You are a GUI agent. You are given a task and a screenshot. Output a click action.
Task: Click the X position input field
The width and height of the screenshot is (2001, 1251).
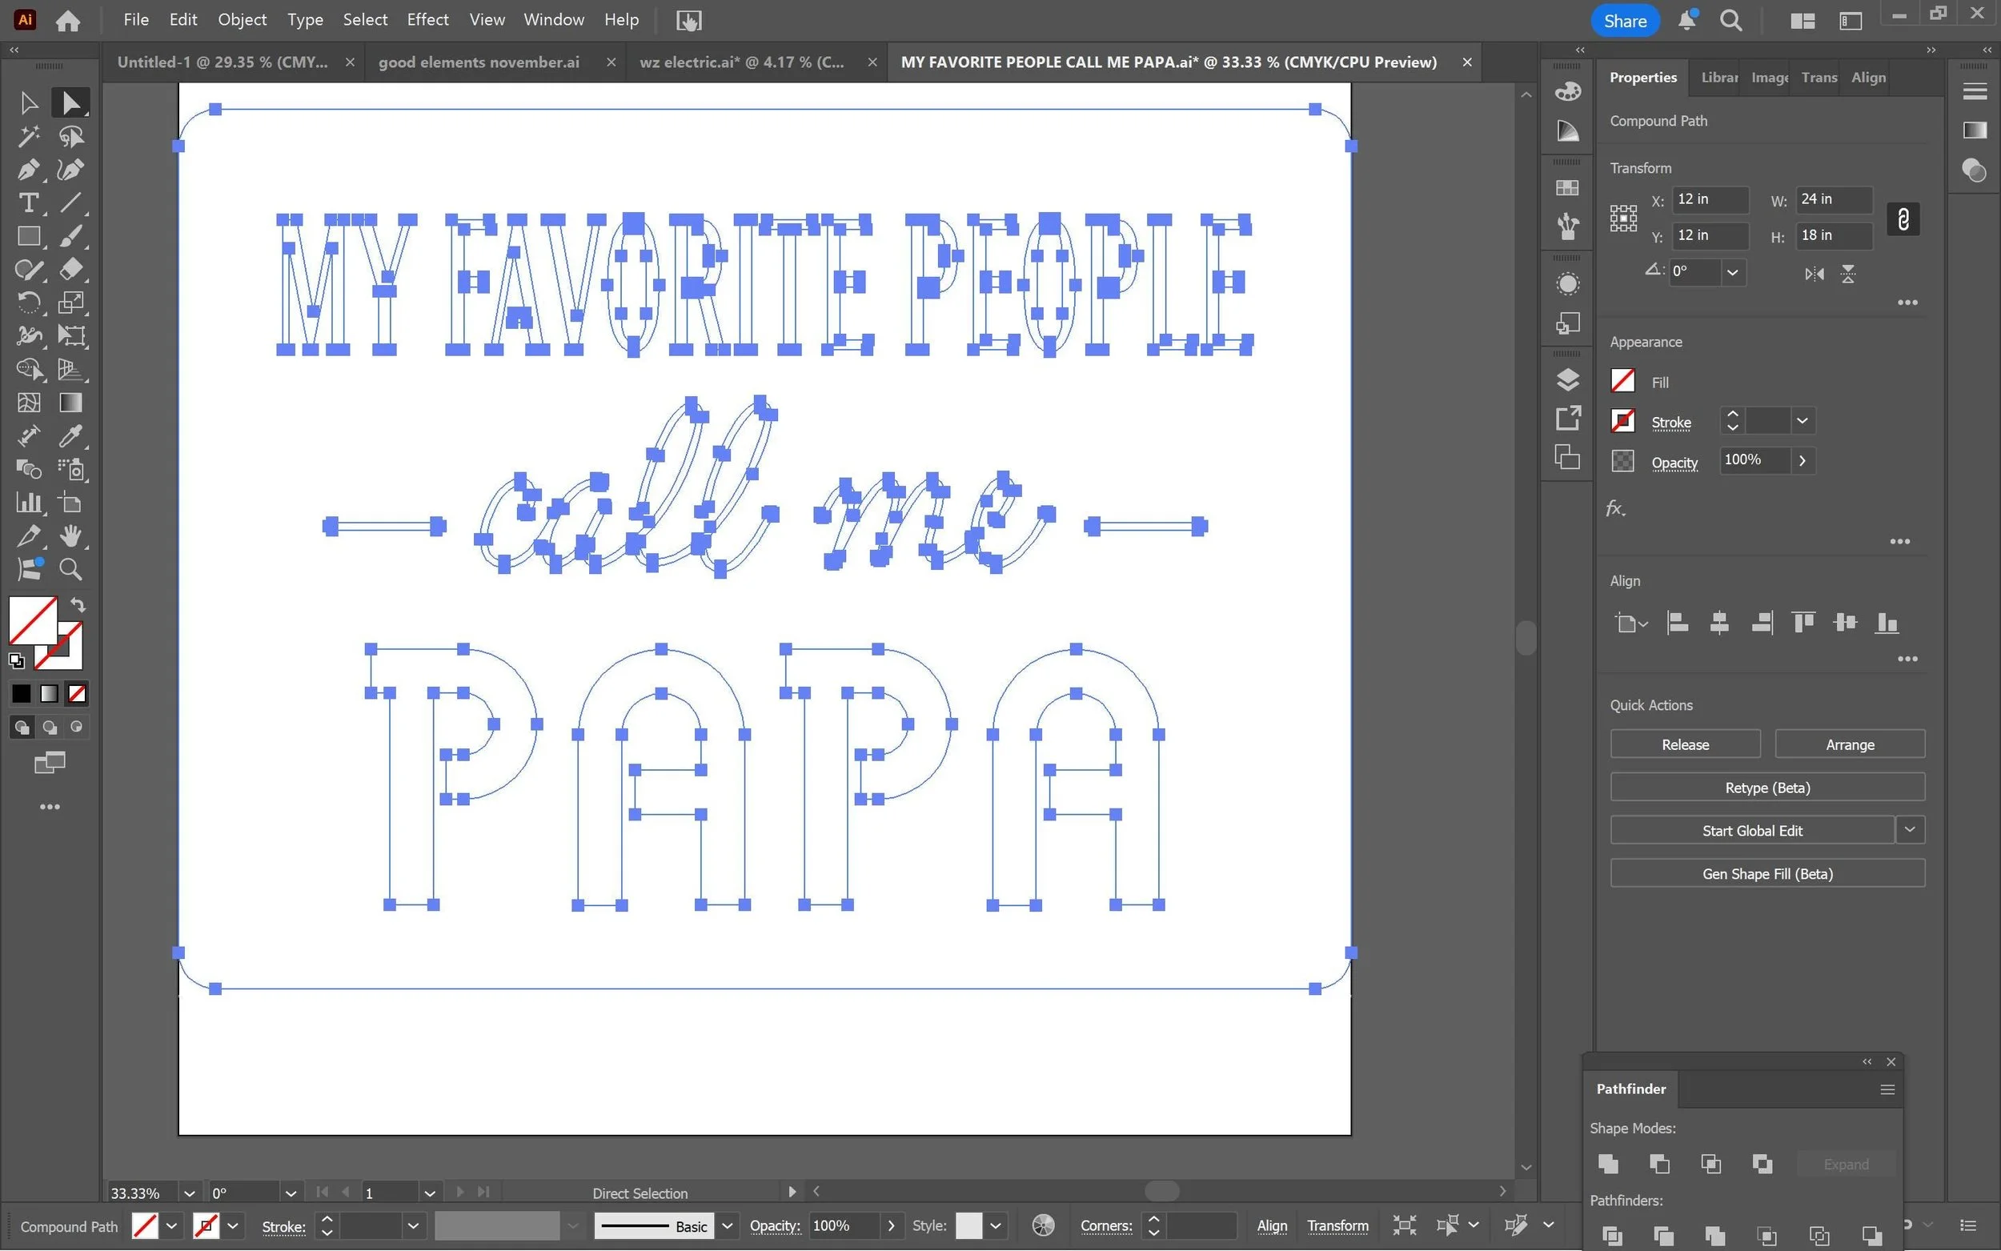(1709, 198)
